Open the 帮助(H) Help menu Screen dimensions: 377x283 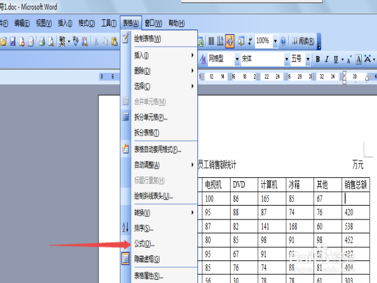pos(177,23)
